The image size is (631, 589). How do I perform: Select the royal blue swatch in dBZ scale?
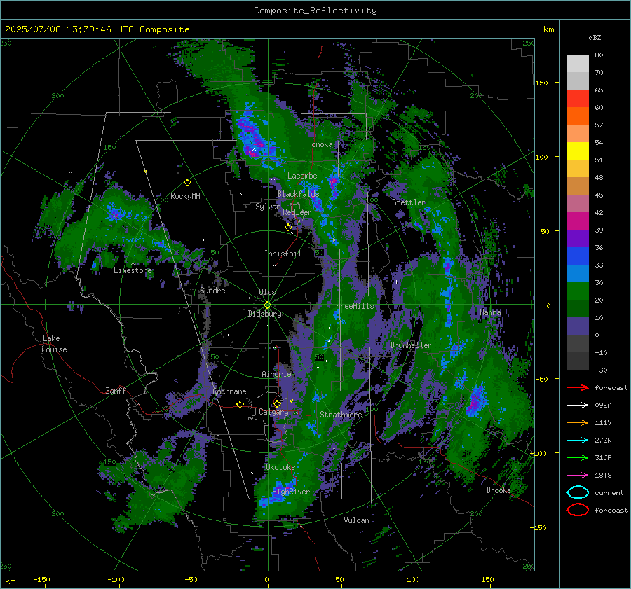pyautogui.click(x=578, y=256)
